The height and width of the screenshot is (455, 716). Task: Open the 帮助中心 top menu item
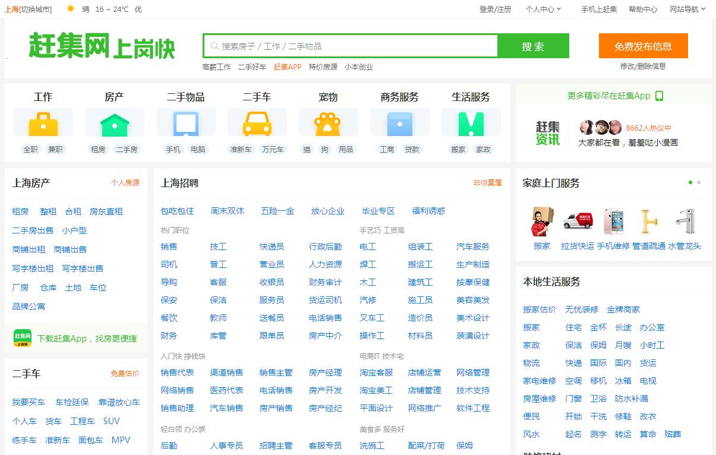pos(643,10)
